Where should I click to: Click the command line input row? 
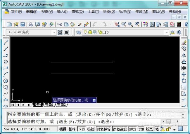pyautogui.click(x=84, y=121)
